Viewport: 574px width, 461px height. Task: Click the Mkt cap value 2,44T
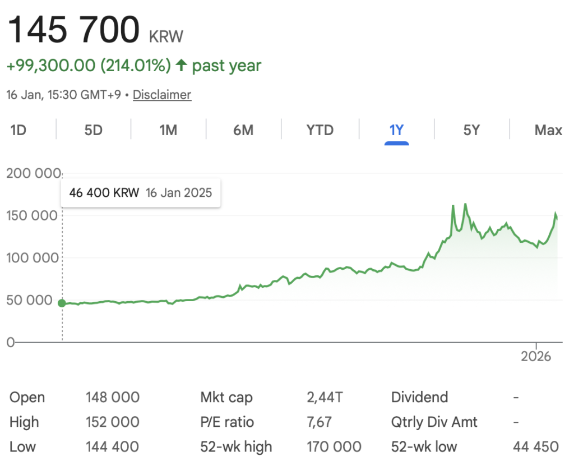coord(325,398)
